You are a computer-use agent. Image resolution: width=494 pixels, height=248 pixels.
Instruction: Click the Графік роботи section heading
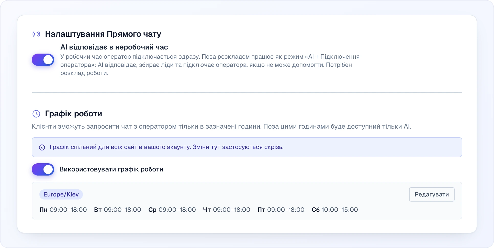(x=74, y=114)
